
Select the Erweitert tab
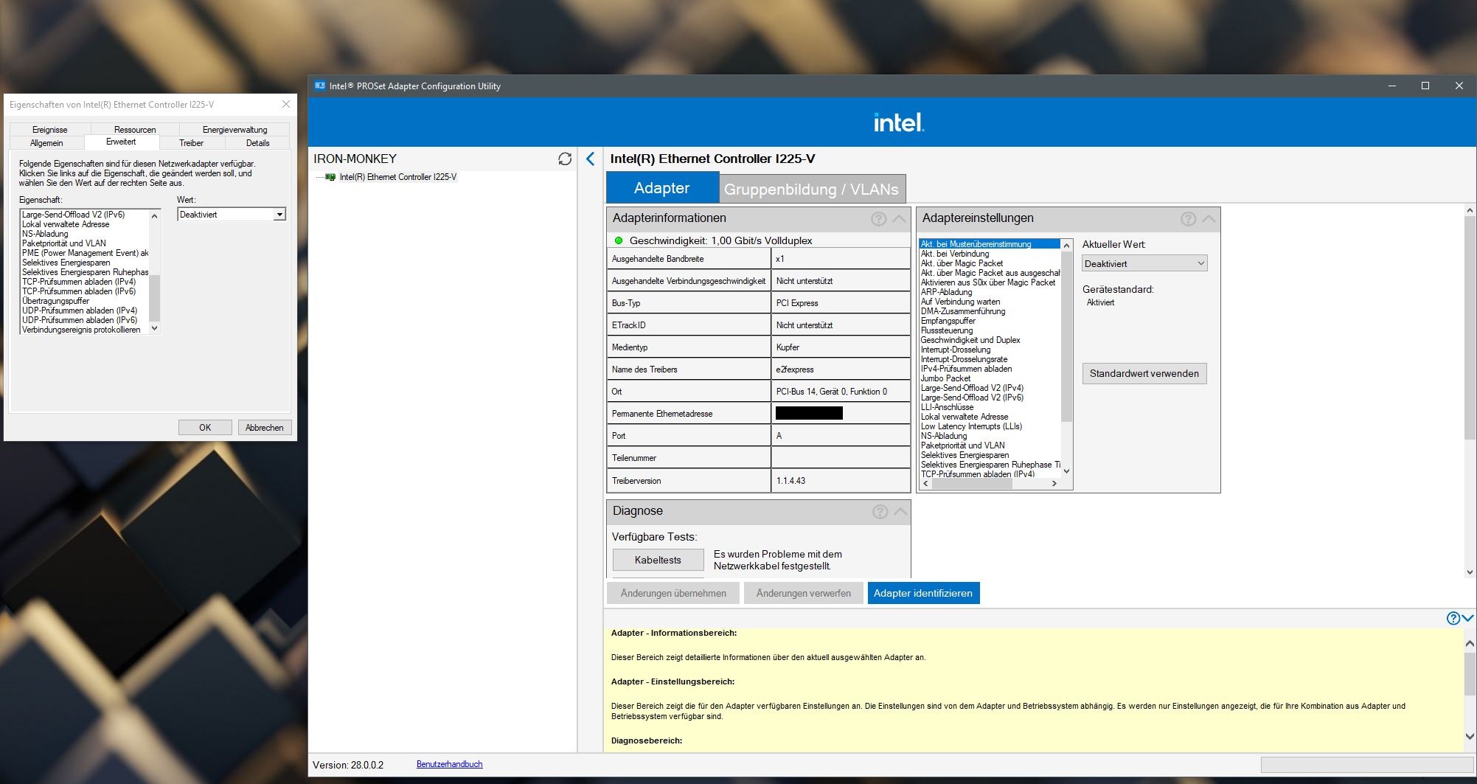121,142
